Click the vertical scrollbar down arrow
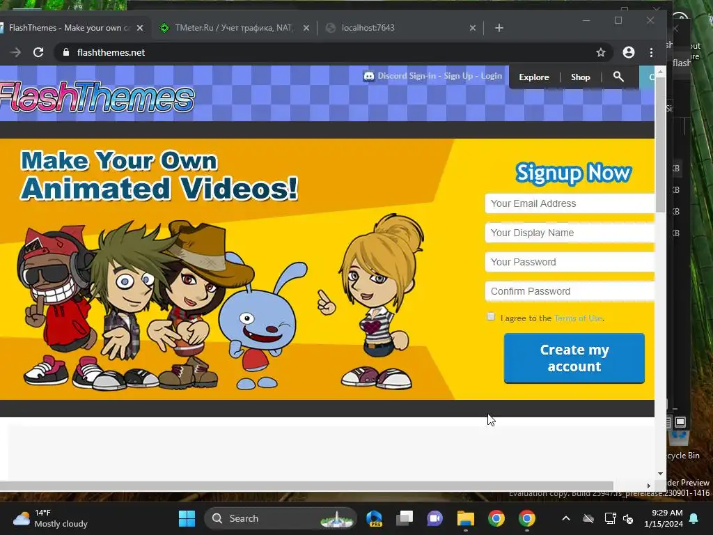Viewport: 713px width, 535px height. (x=660, y=474)
